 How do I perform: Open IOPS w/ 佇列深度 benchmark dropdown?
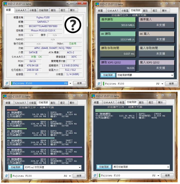[x=53, y=167]
